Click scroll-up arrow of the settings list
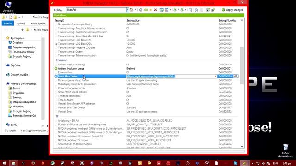296x166 pixels. pyautogui.click(x=242, y=20)
